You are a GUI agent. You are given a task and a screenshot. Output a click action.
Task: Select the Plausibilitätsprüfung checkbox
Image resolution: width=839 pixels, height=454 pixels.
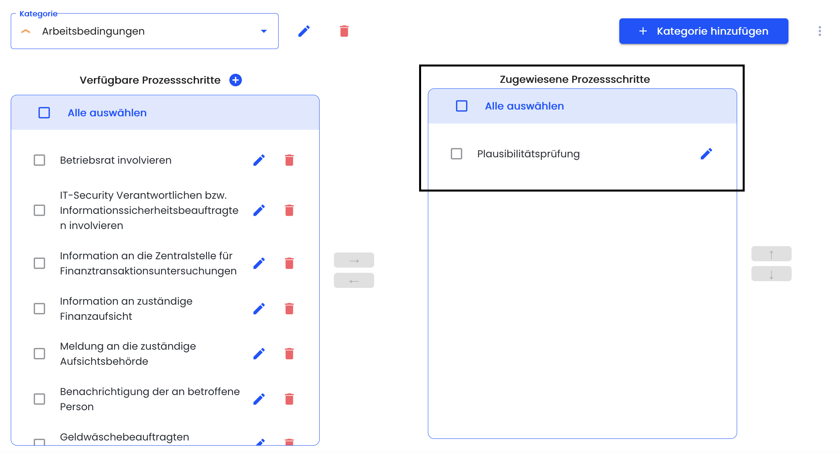(457, 154)
